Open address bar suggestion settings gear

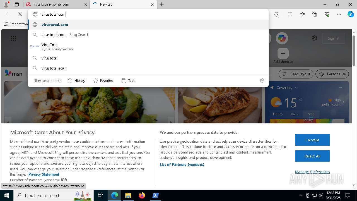click(262, 81)
